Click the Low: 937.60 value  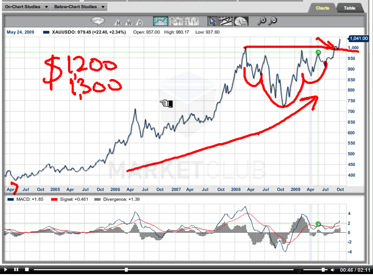[207, 32]
